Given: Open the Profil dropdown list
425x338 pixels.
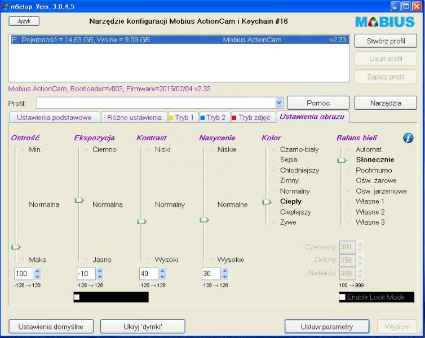Looking at the screenshot, I should point(278,103).
